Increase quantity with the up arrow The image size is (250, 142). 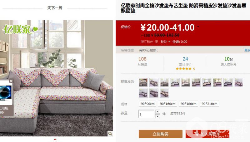157,112
